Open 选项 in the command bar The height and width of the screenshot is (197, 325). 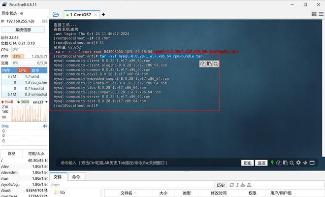(261, 163)
